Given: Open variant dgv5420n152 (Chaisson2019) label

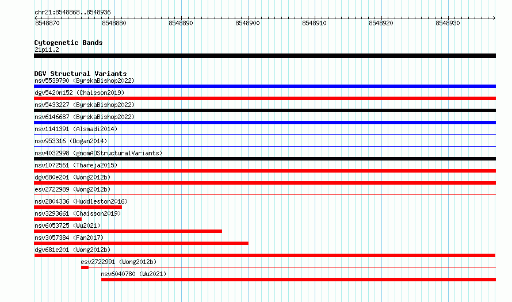Looking at the screenshot, I should (79, 93).
